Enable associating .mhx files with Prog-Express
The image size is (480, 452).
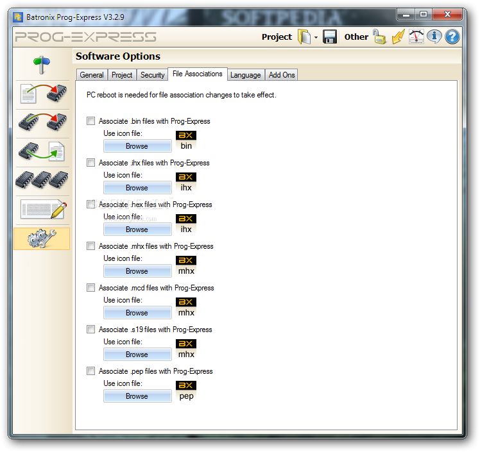90,246
